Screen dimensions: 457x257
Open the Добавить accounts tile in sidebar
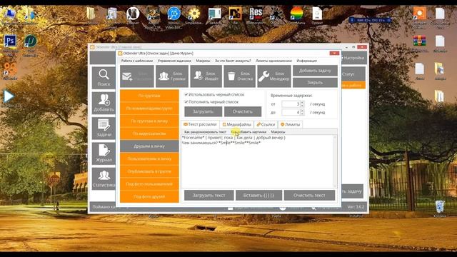point(104,103)
